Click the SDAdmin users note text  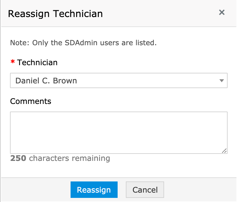[x=83, y=43]
